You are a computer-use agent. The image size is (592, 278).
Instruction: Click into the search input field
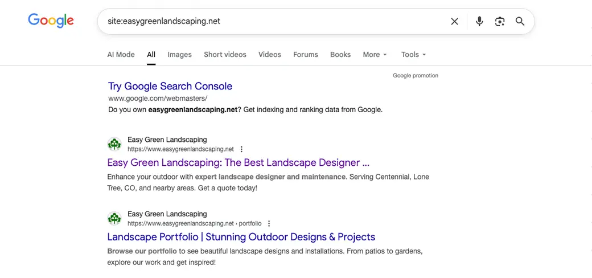coord(273,22)
